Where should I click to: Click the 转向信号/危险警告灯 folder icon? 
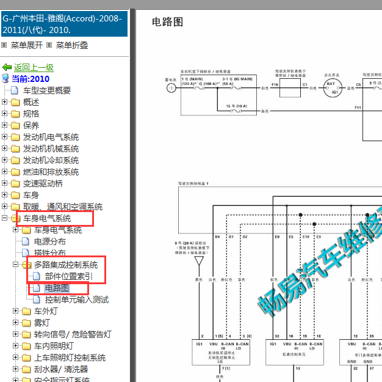26,334
